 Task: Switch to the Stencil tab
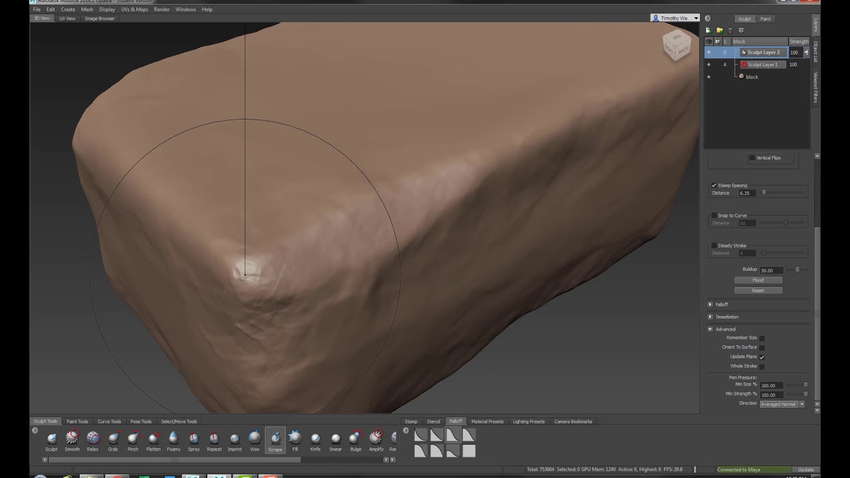434,422
